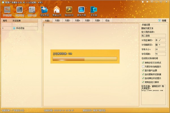Toggle 使用自定义脚本 checkbox
Screen dimensions: 170x113
point(143,82)
